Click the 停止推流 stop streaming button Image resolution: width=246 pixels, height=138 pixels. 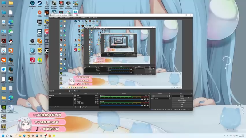182,96
